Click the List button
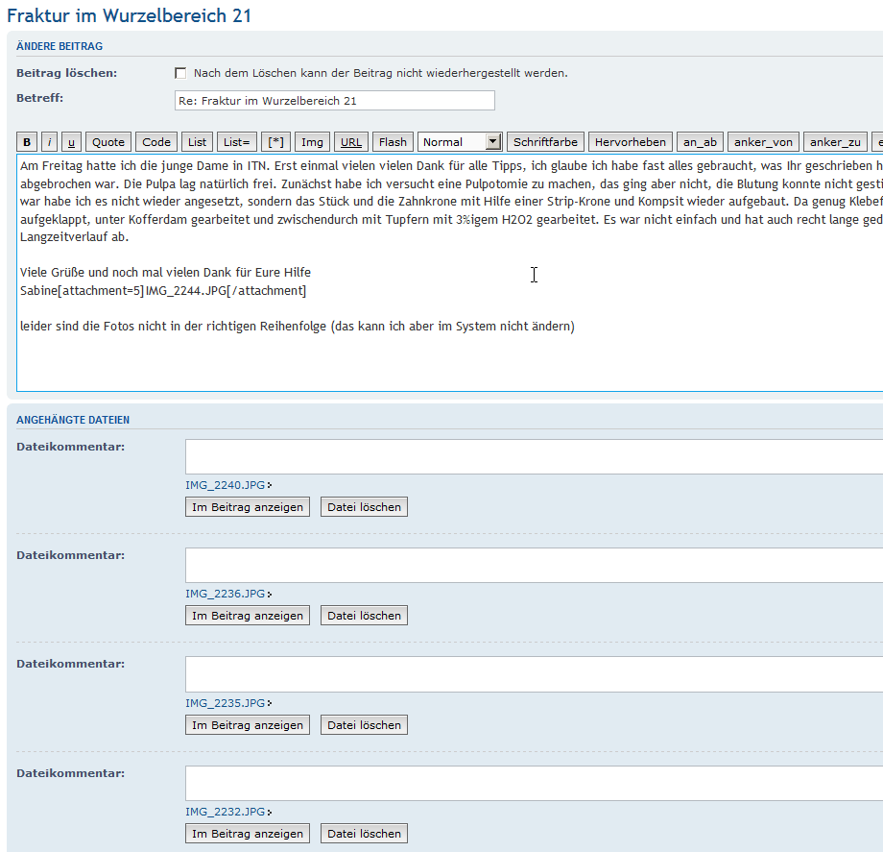 (197, 142)
